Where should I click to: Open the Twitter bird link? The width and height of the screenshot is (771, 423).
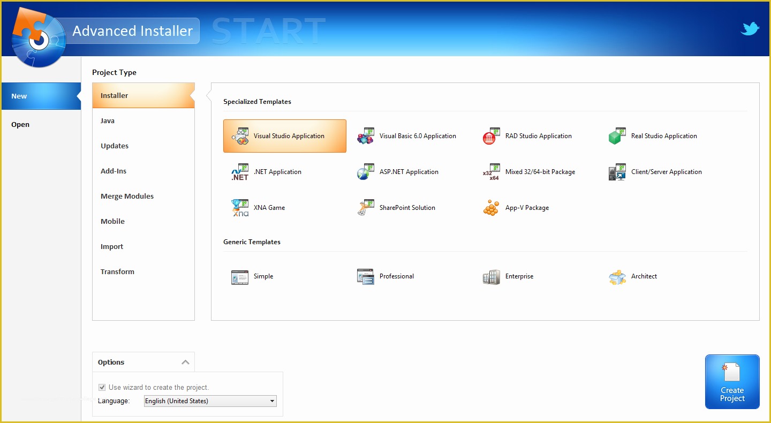point(750,29)
